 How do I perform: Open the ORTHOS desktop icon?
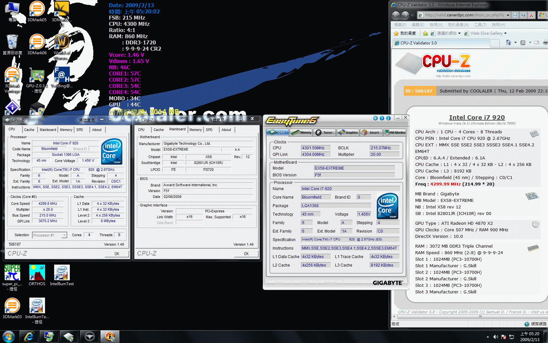click(37, 275)
